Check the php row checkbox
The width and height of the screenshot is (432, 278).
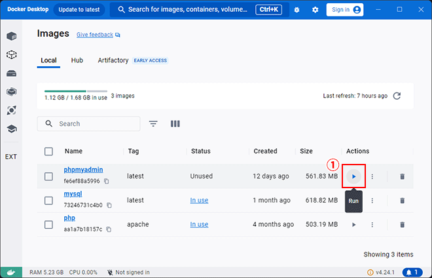point(48,224)
